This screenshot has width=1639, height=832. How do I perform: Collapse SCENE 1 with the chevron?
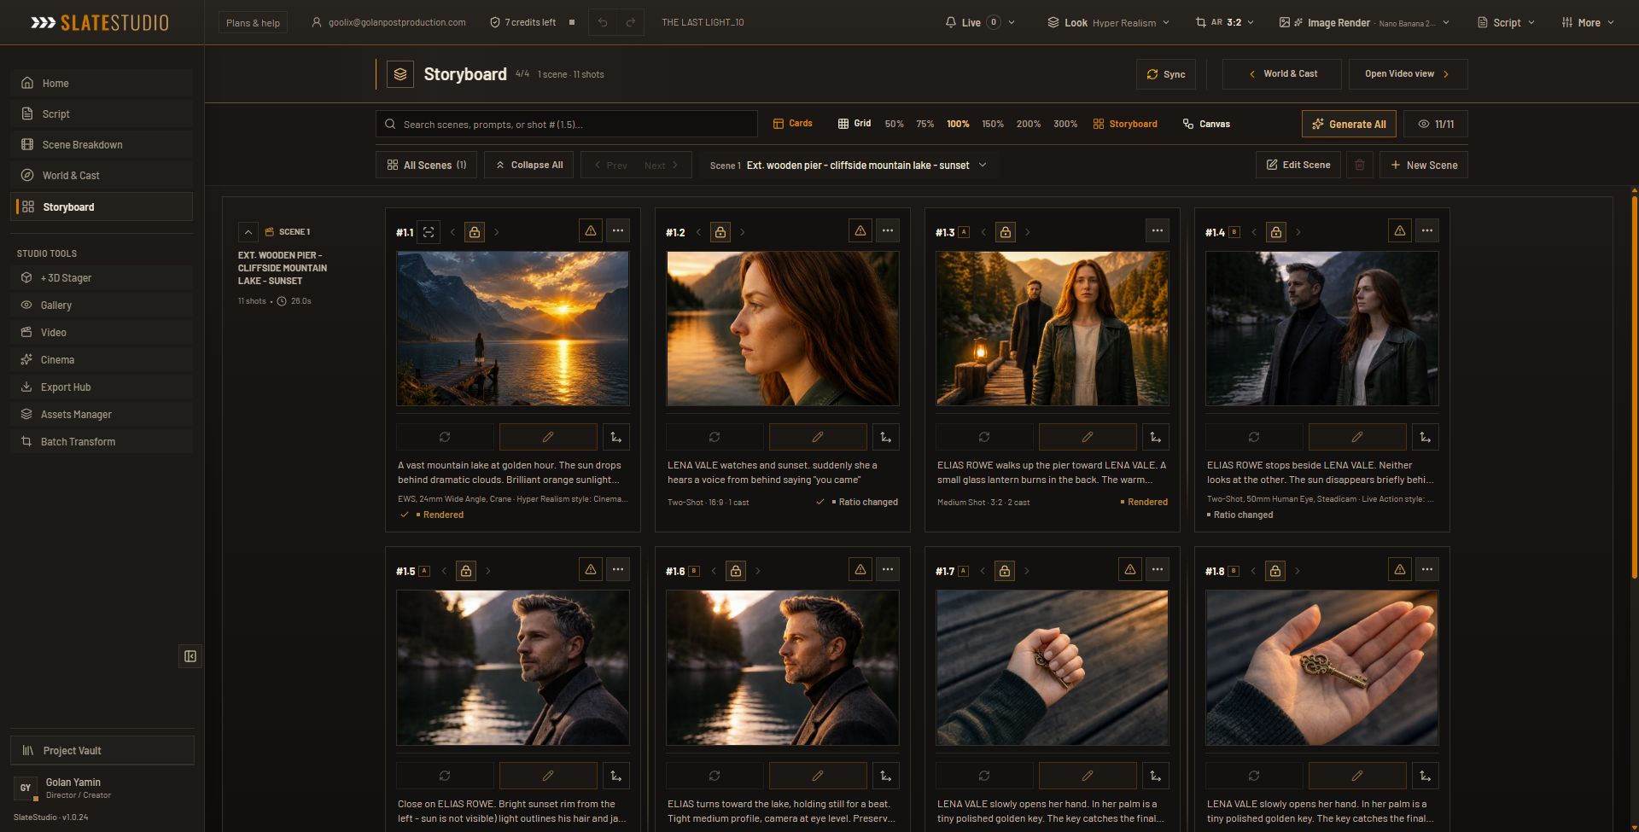point(248,232)
